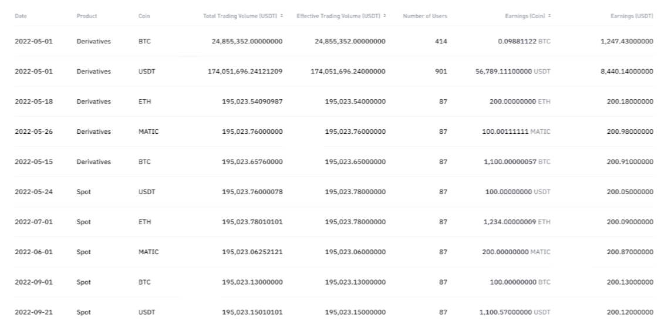The height and width of the screenshot is (321, 661).
Task: Click the Number of Users header
Action: 424,16
